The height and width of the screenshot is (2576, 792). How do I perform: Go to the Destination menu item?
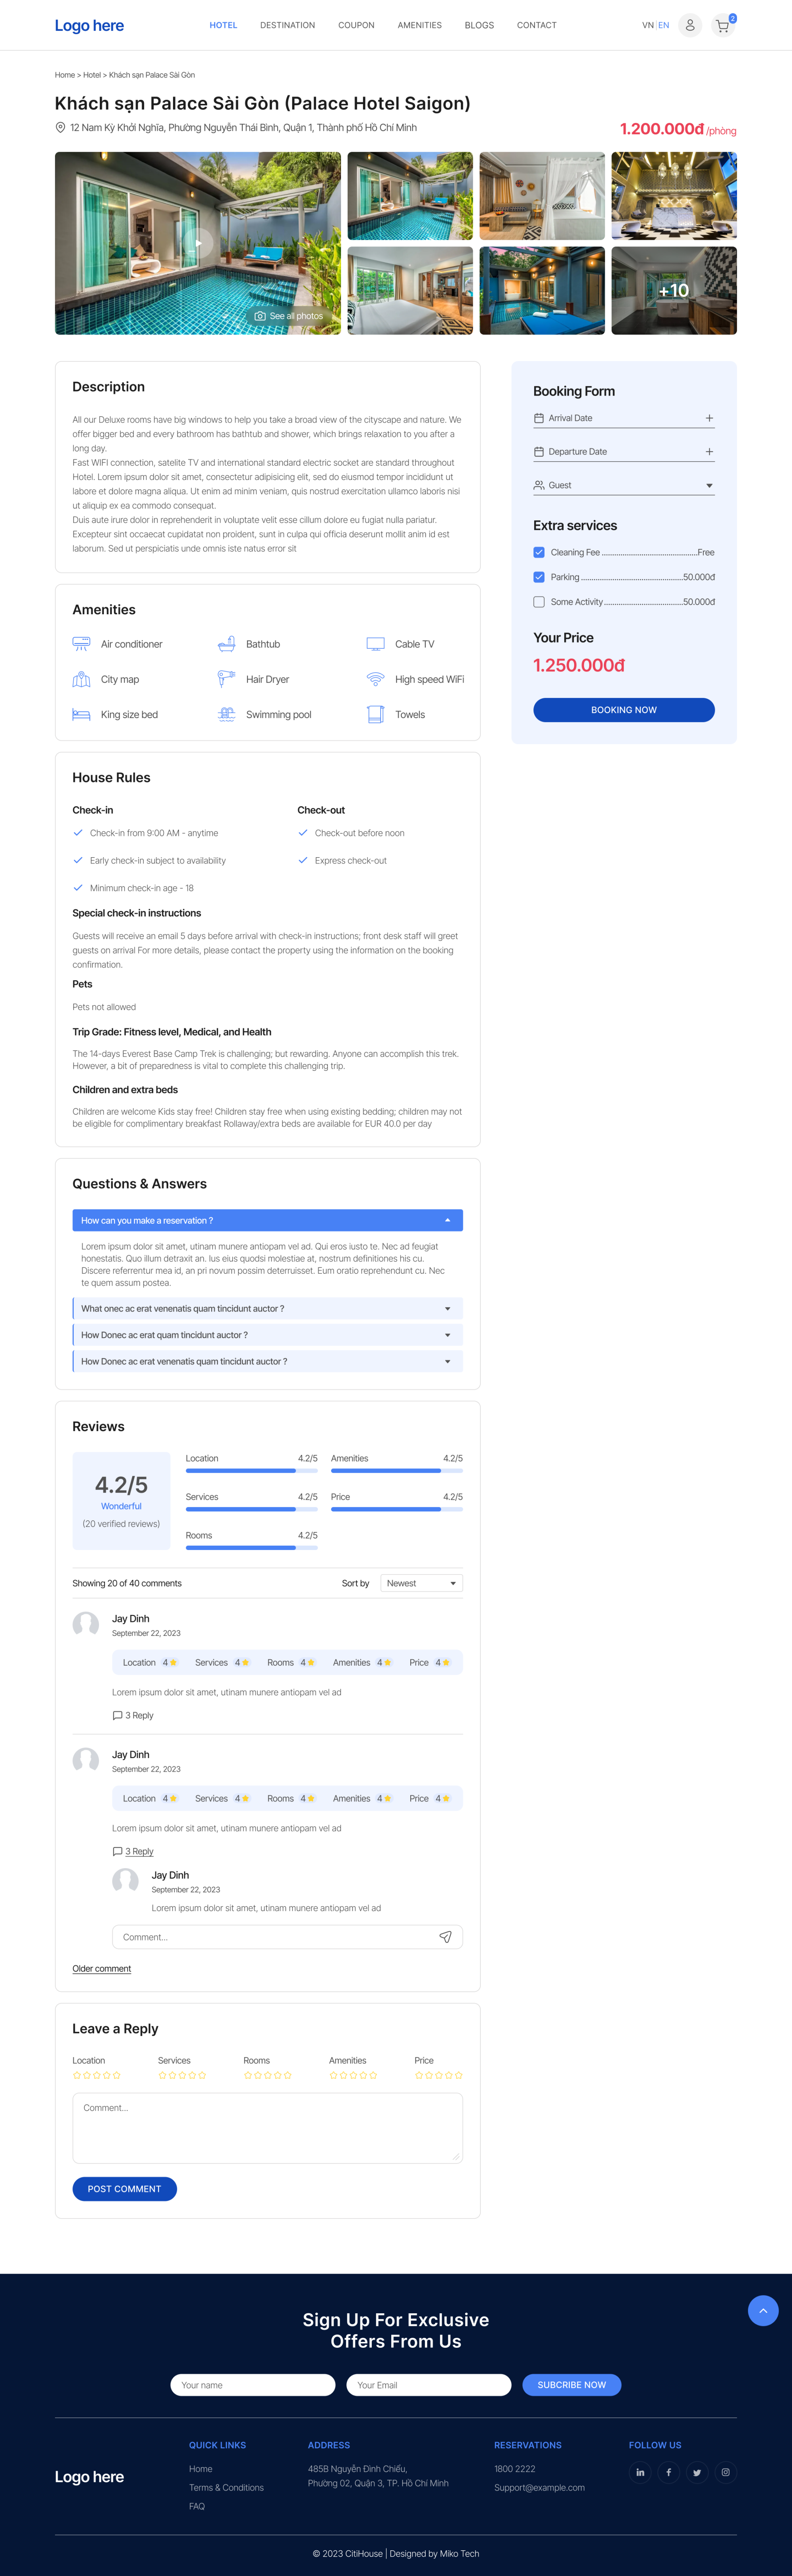click(287, 25)
